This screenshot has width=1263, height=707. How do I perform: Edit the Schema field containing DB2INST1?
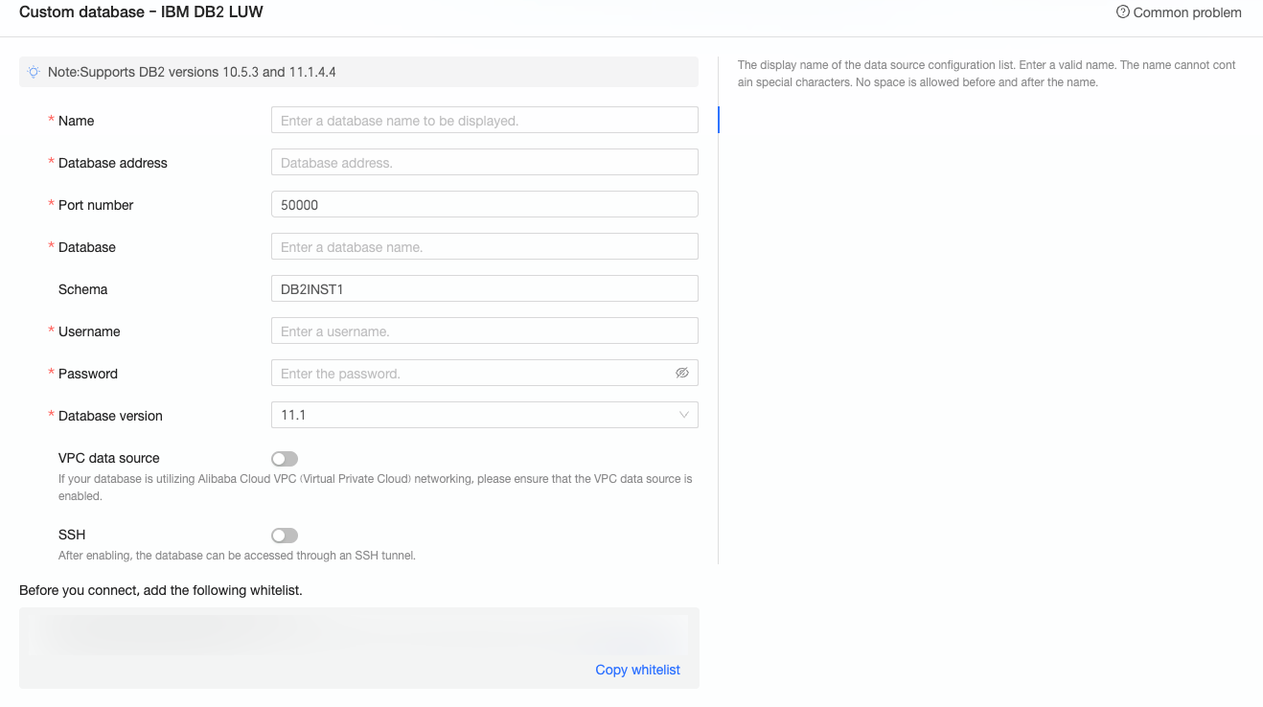[484, 289]
